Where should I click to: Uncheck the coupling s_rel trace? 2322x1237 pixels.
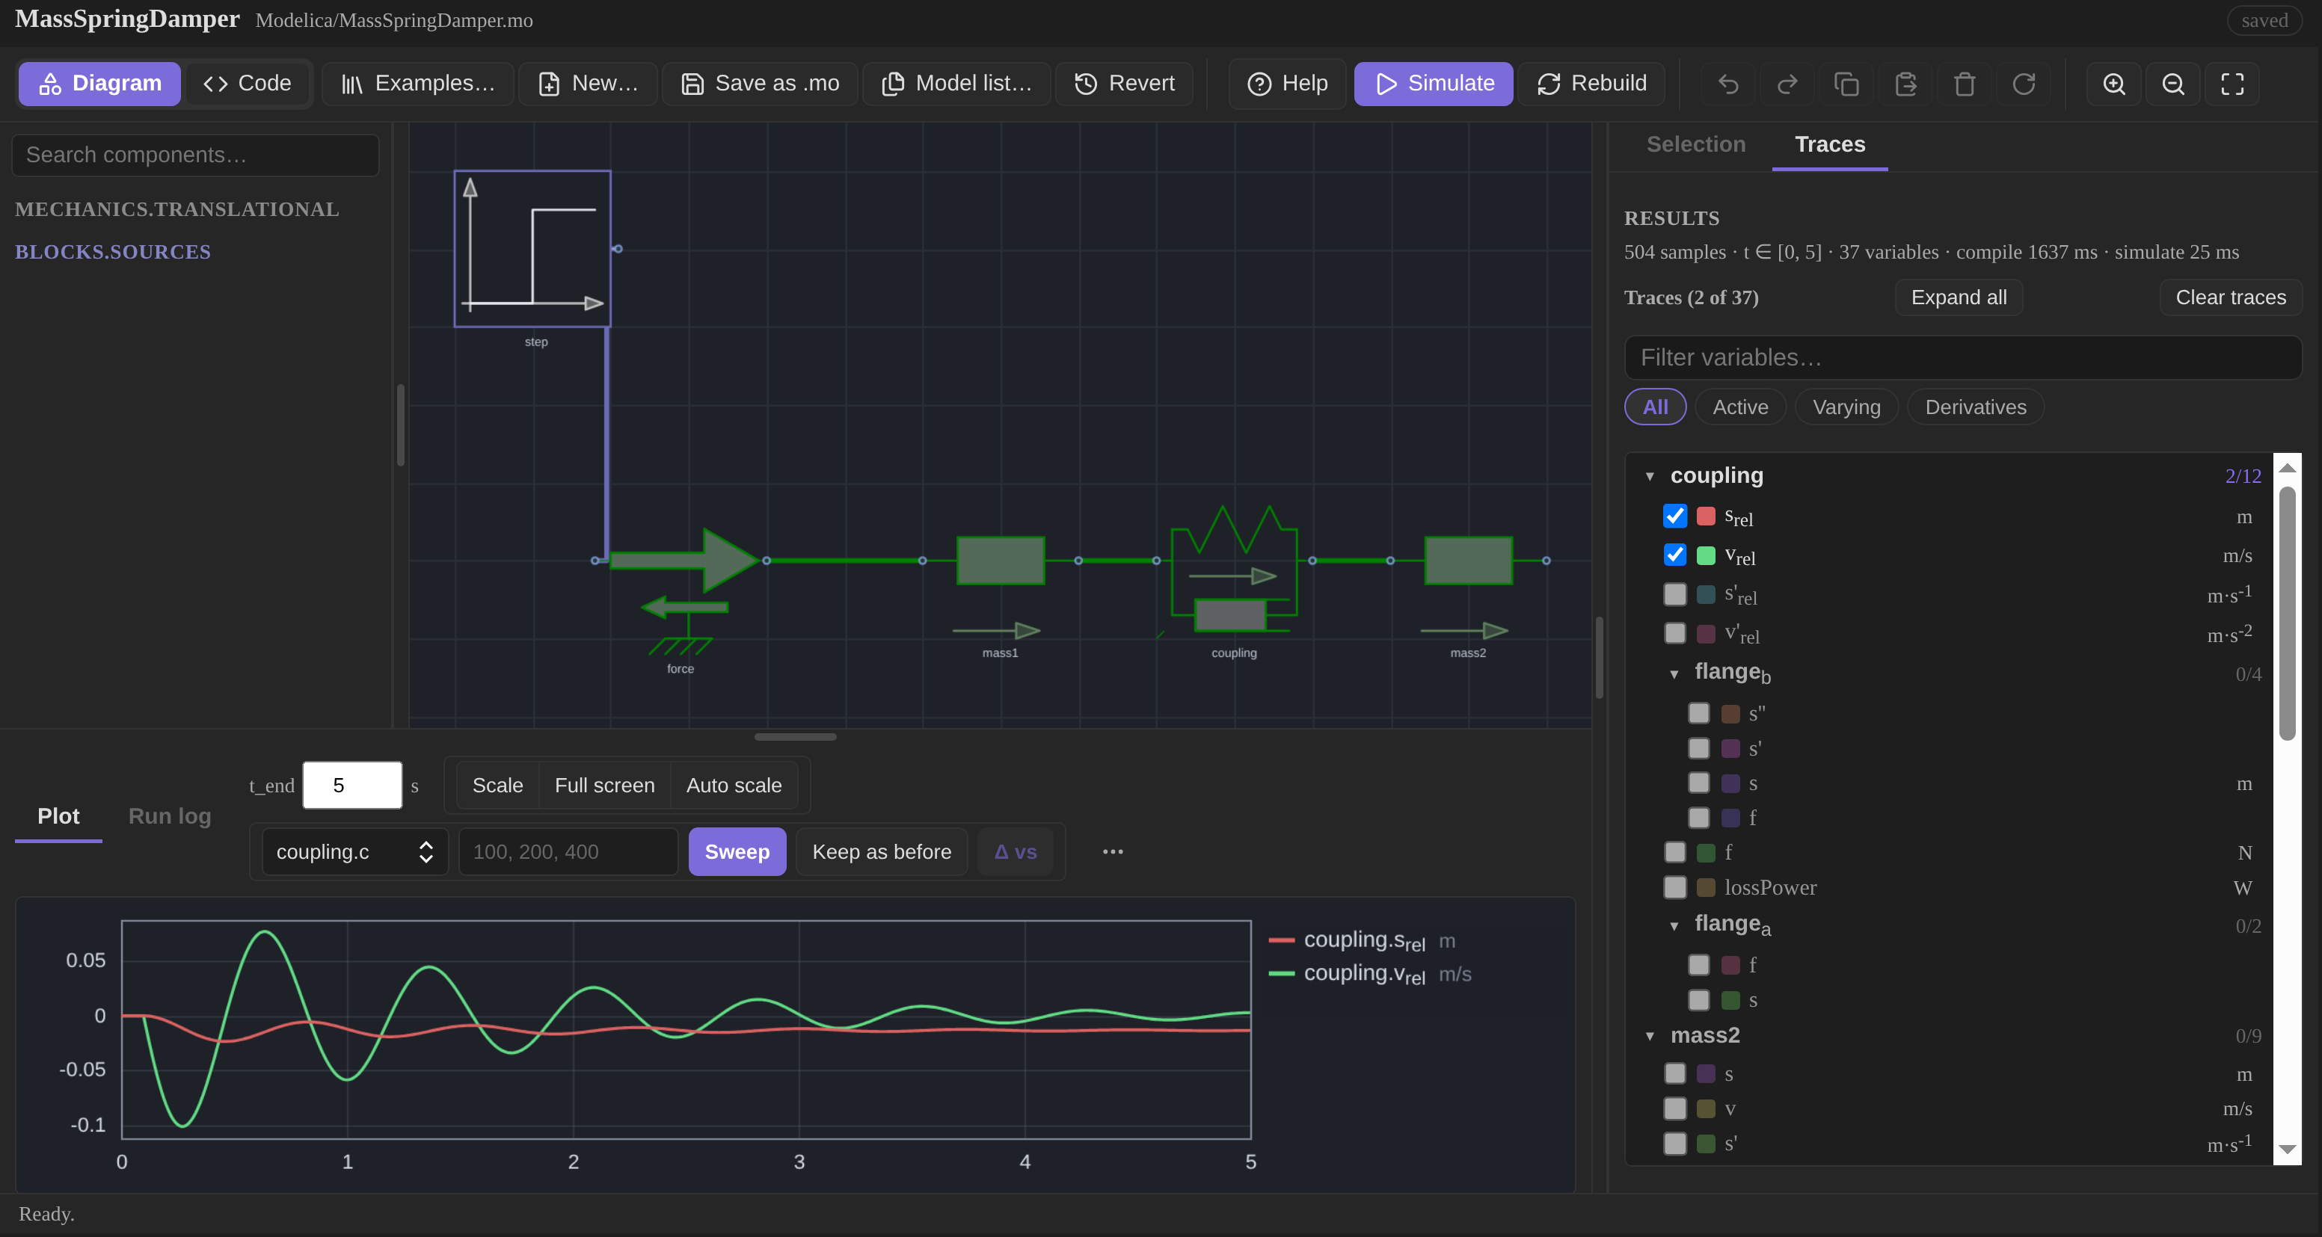pyautogui.click(x=1674, y=516)
